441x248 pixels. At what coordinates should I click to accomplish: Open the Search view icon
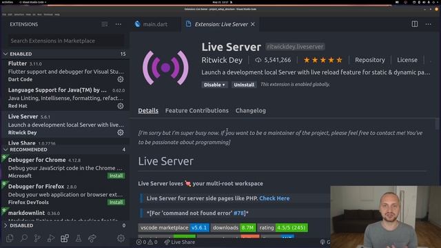click(24, 238)
